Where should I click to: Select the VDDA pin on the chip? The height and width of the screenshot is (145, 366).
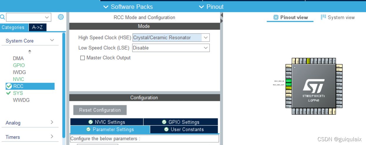click(x=288, y=96)
